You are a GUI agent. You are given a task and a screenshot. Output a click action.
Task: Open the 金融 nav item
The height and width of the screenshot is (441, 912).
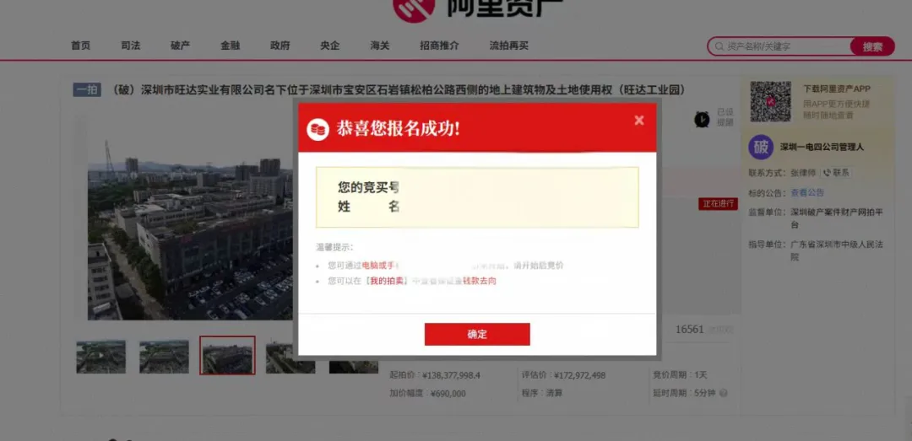(x=231, y=46)
